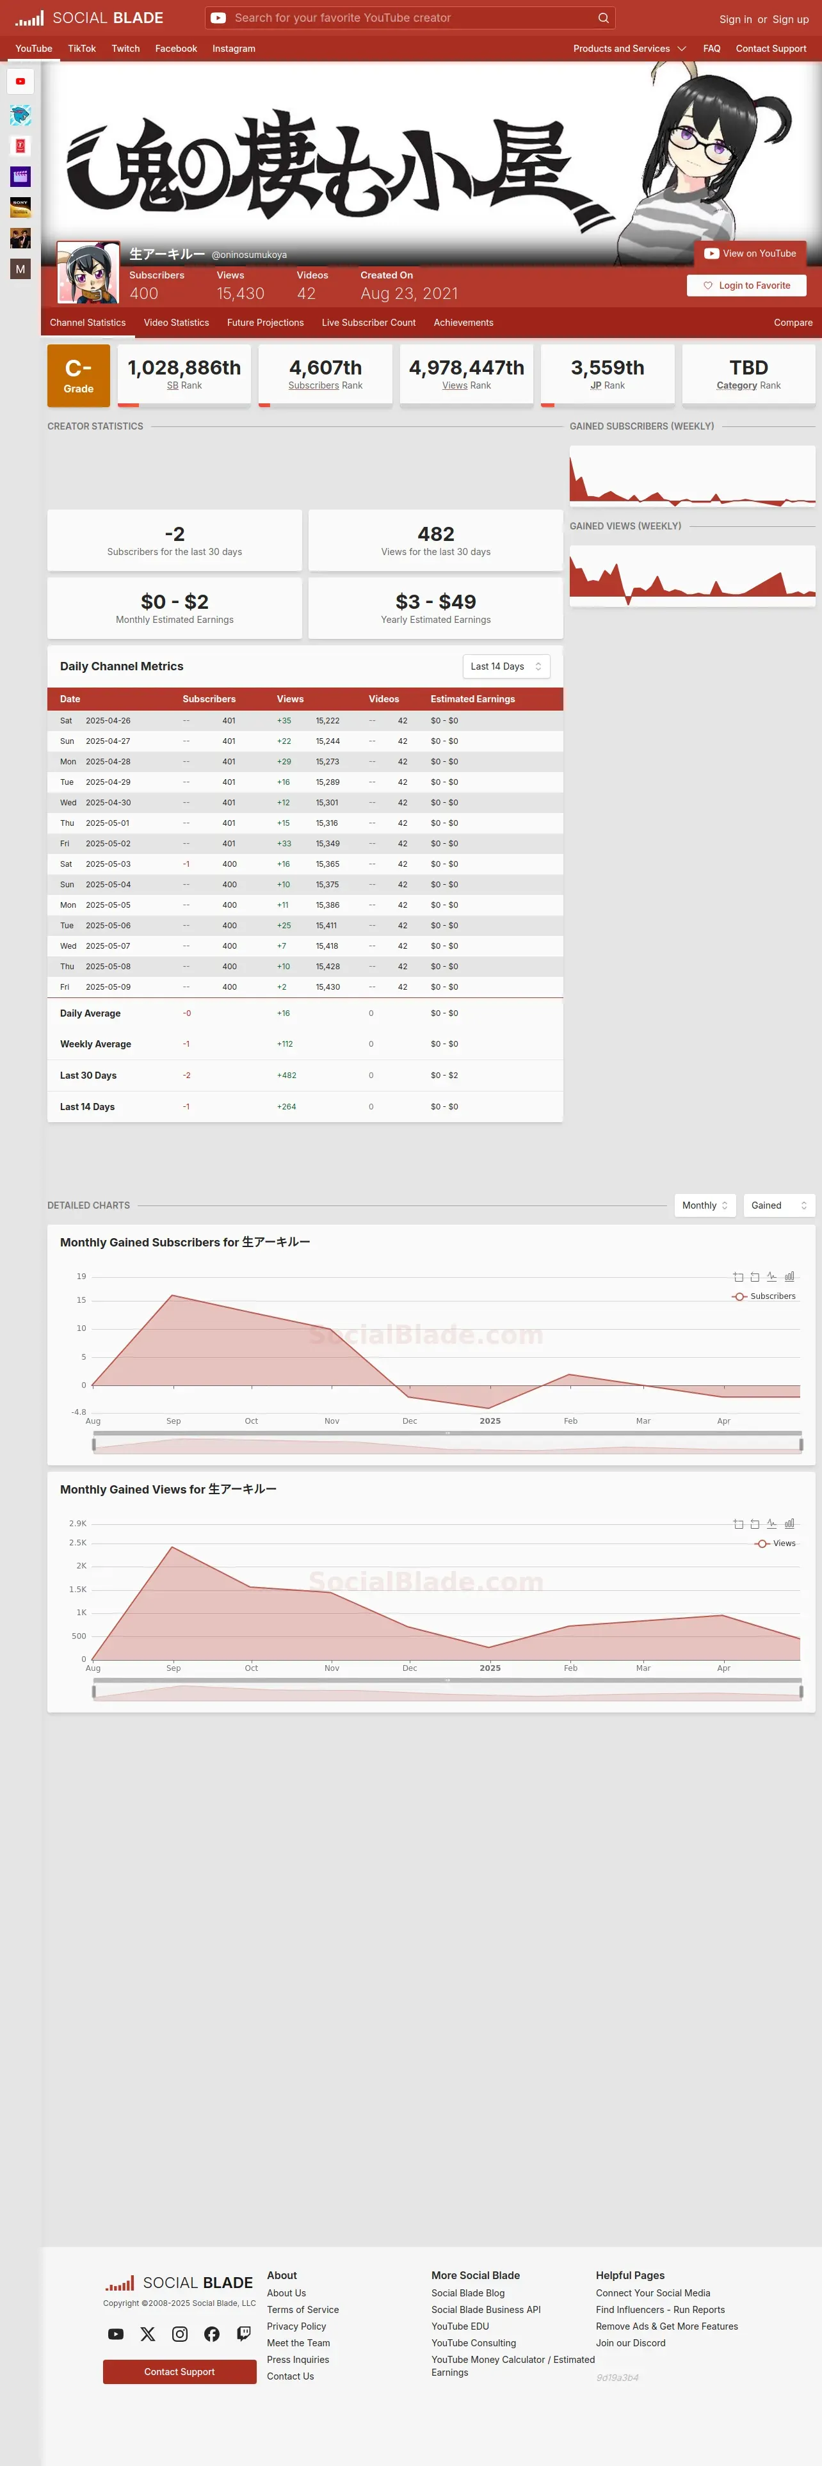
Task: Expand the Products and Services menu
Action: pos(630,49)
